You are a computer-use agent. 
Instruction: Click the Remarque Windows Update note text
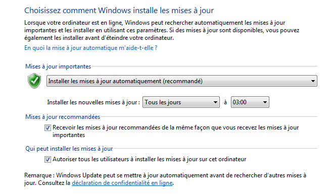point(165,179)
